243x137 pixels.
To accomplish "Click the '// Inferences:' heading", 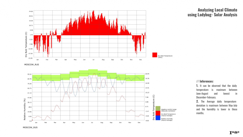I will pyautogui.click(x=205, y=81).
